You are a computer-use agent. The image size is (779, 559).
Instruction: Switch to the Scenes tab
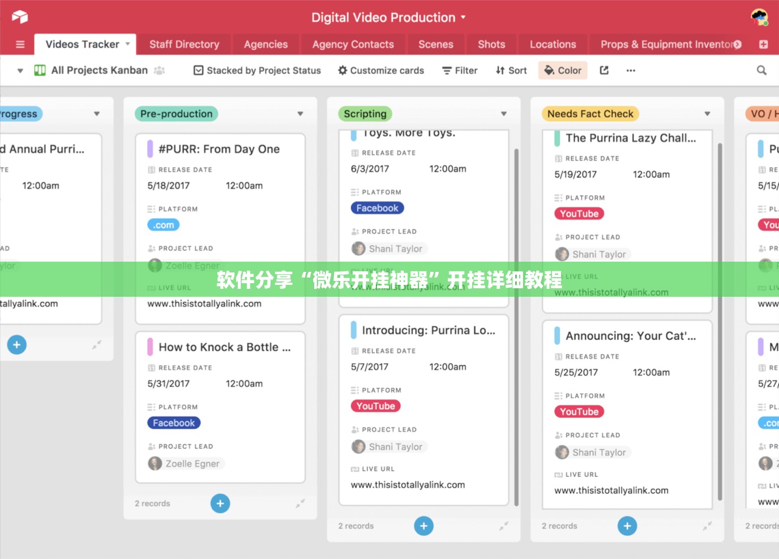(435, 44)
